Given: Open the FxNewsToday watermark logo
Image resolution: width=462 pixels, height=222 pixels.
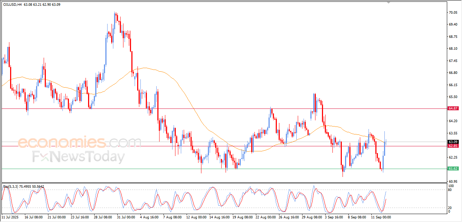Looking at the screenshot, I should (x=79, y=157).
